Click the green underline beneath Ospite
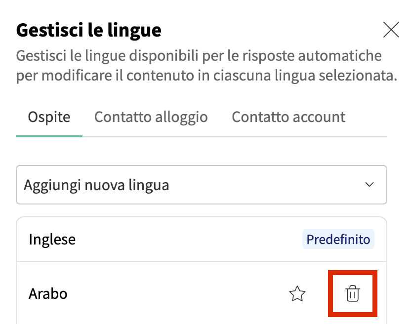This screenshot has height=324, width=411. (x=49, y=136)
